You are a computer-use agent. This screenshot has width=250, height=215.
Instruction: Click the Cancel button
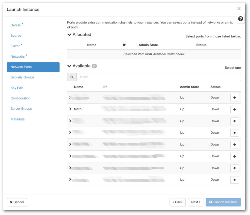[x=17, y=202]
